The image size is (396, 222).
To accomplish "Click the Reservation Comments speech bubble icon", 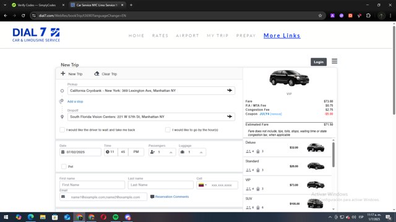I will [x=152, y=197].
